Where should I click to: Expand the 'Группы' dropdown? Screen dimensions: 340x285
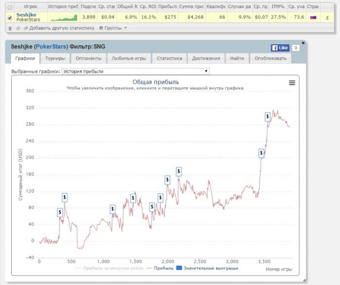113,28
